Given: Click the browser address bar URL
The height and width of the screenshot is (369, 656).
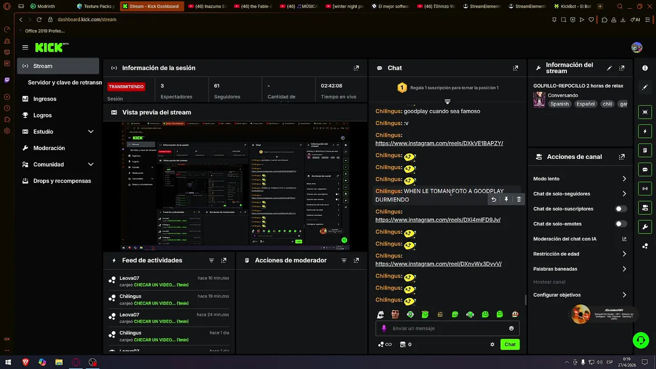Looking at the screenshot, I should point(87,19).
